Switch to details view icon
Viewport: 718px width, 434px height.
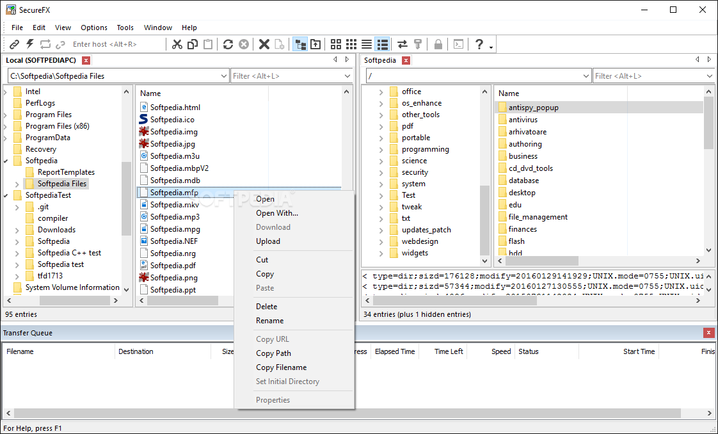point(382,44)
